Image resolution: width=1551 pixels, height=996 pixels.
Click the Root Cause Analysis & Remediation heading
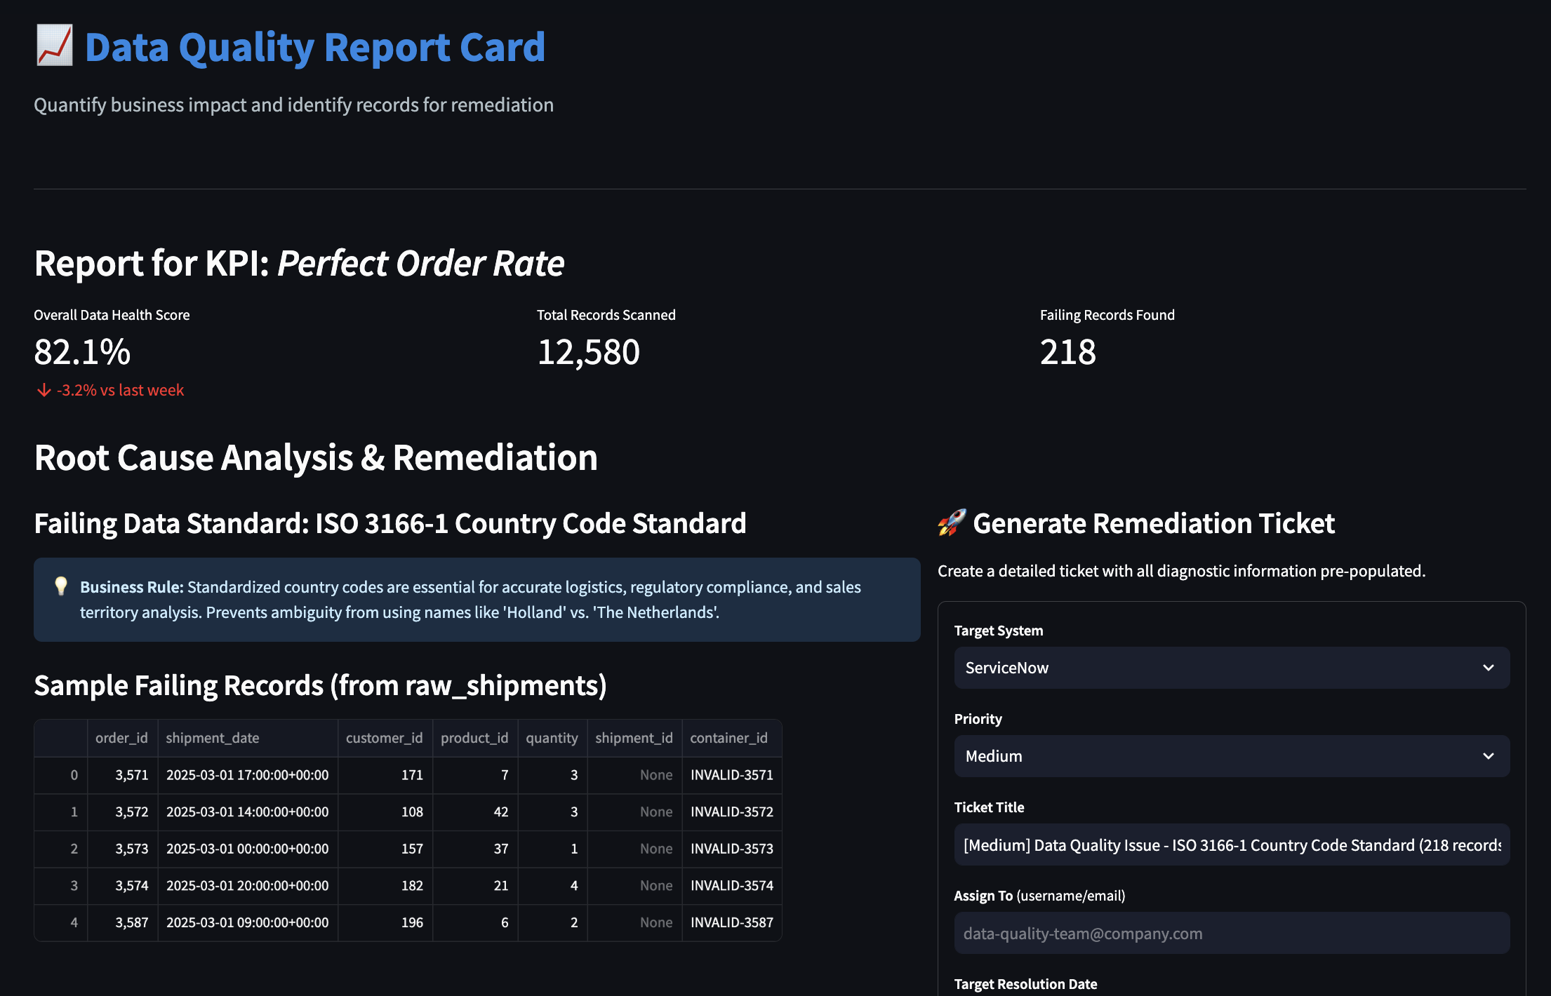pos(316,458)
